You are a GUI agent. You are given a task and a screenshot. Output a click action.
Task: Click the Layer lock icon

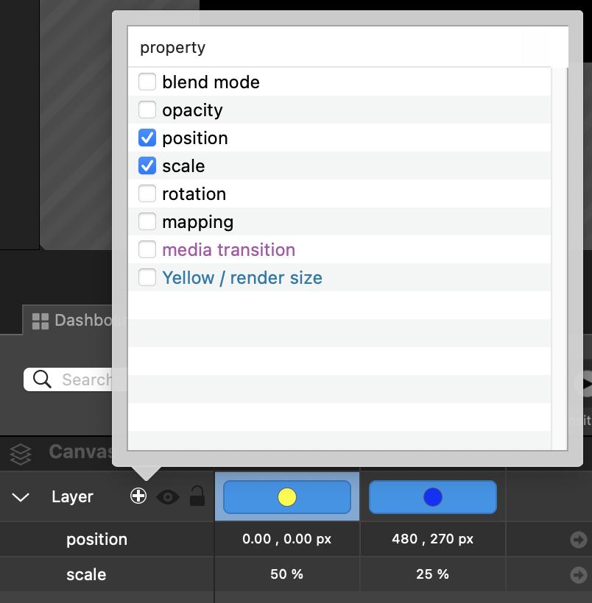[x=197, y=496]
